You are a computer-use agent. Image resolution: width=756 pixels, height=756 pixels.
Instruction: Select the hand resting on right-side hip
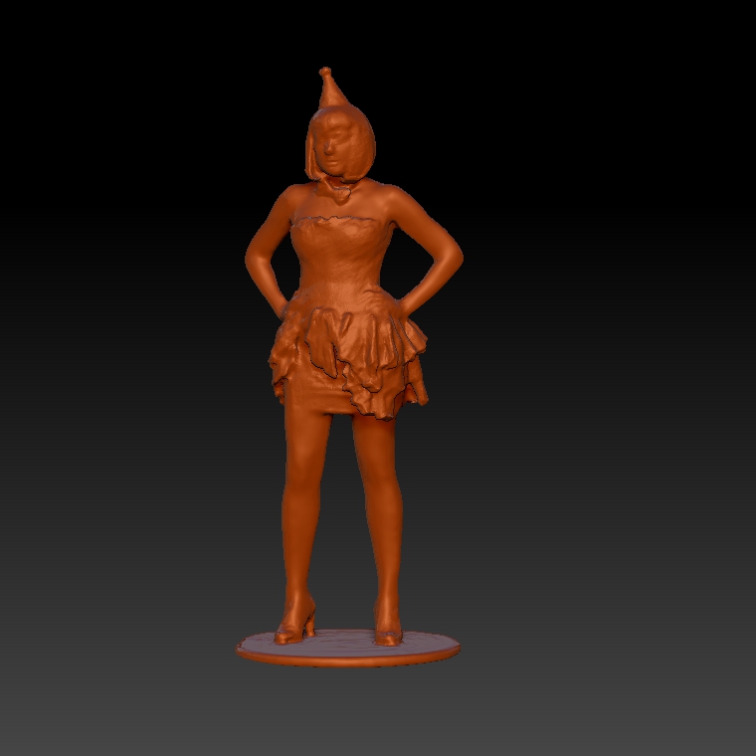pyautogui.click(x=408, y=298)
